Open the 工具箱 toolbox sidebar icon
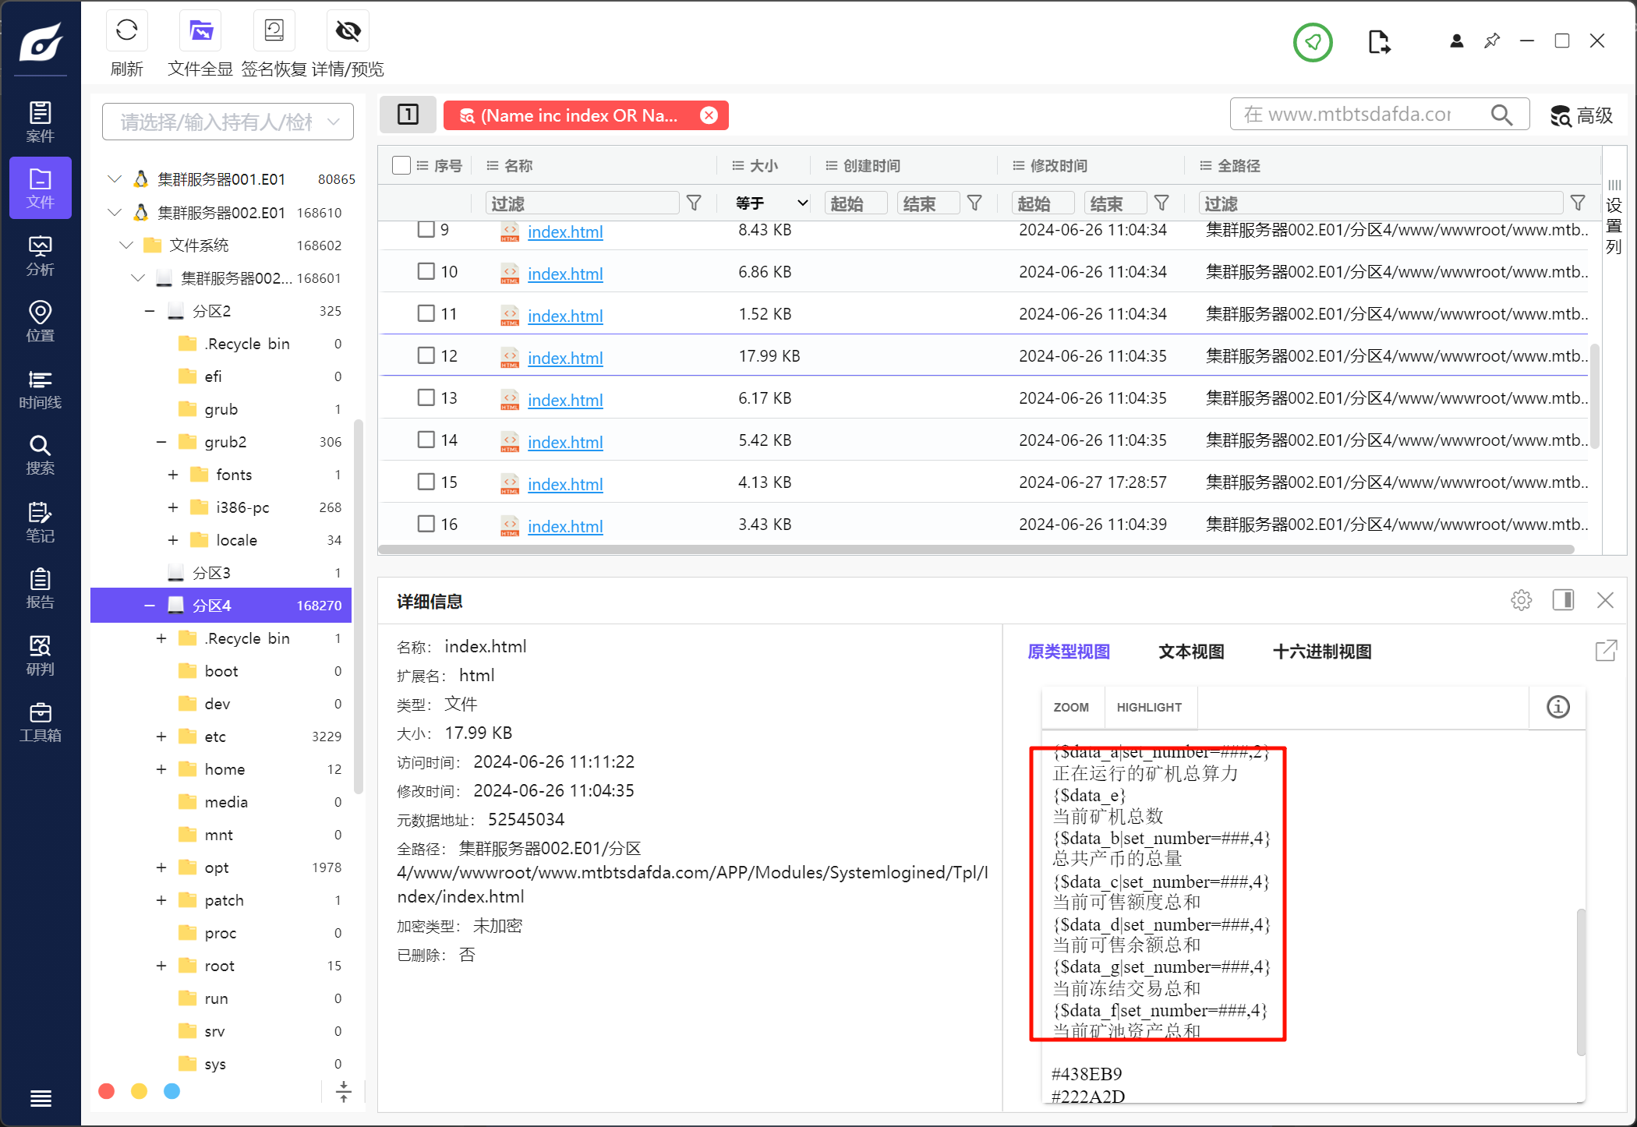 [40, 722]
